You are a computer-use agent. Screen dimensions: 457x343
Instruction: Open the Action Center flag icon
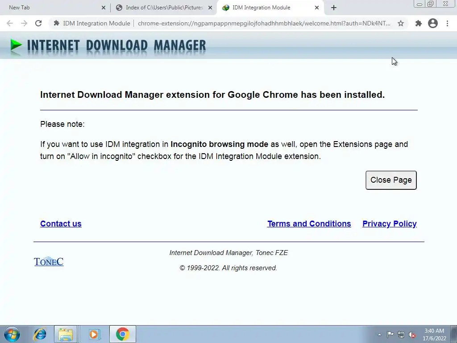tap(390, 335)
